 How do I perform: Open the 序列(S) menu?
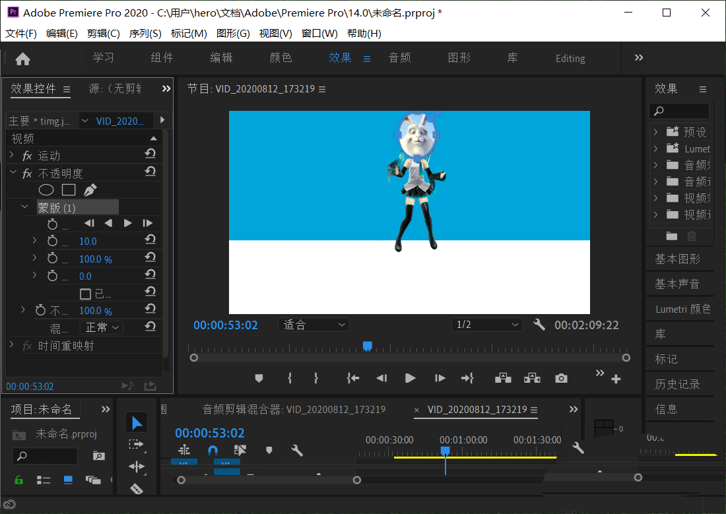coord(145,32)
